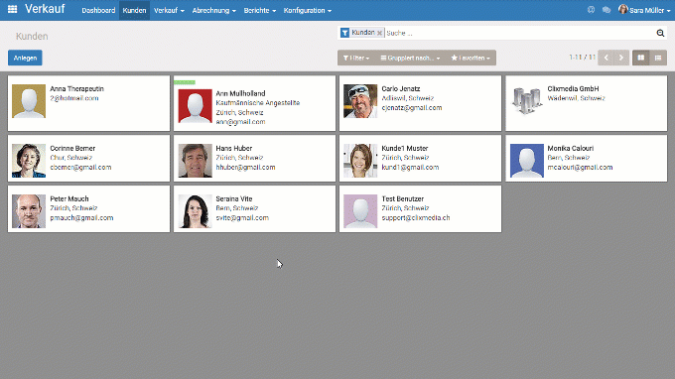Open Hans Huber's photo
675x379 pixels.
(x=195, y=161)
